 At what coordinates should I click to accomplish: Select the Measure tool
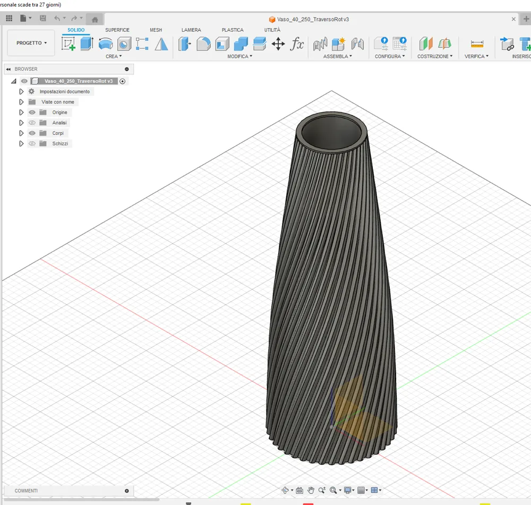pos(477,44)
